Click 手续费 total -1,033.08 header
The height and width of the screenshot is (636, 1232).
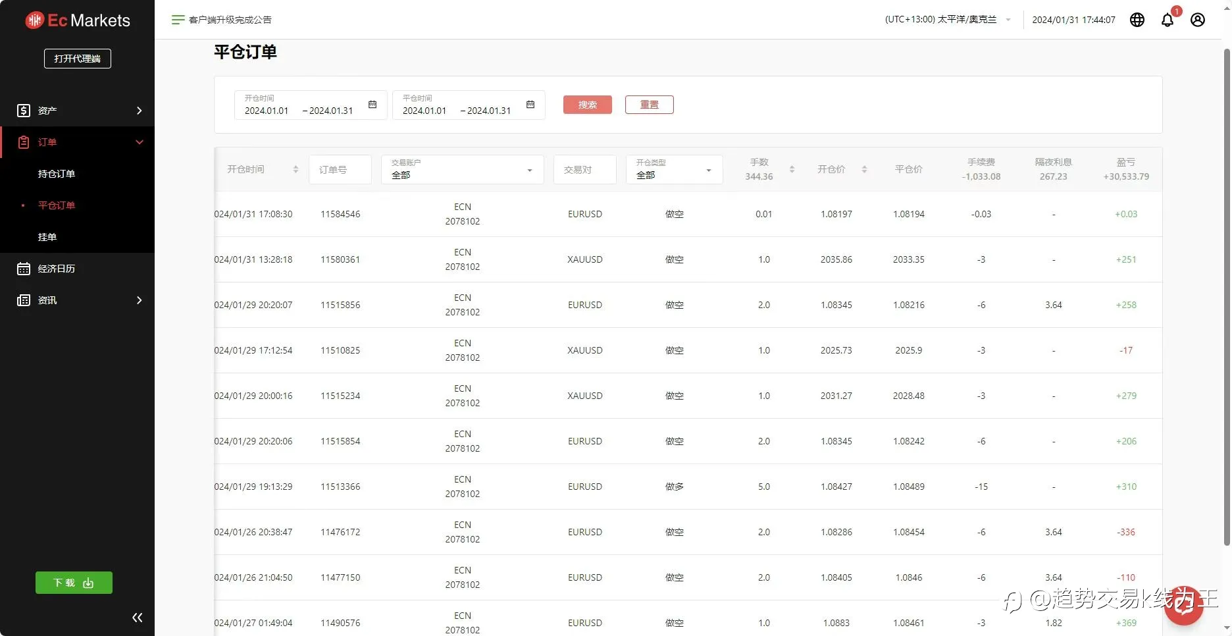click(x=981, y=176)
